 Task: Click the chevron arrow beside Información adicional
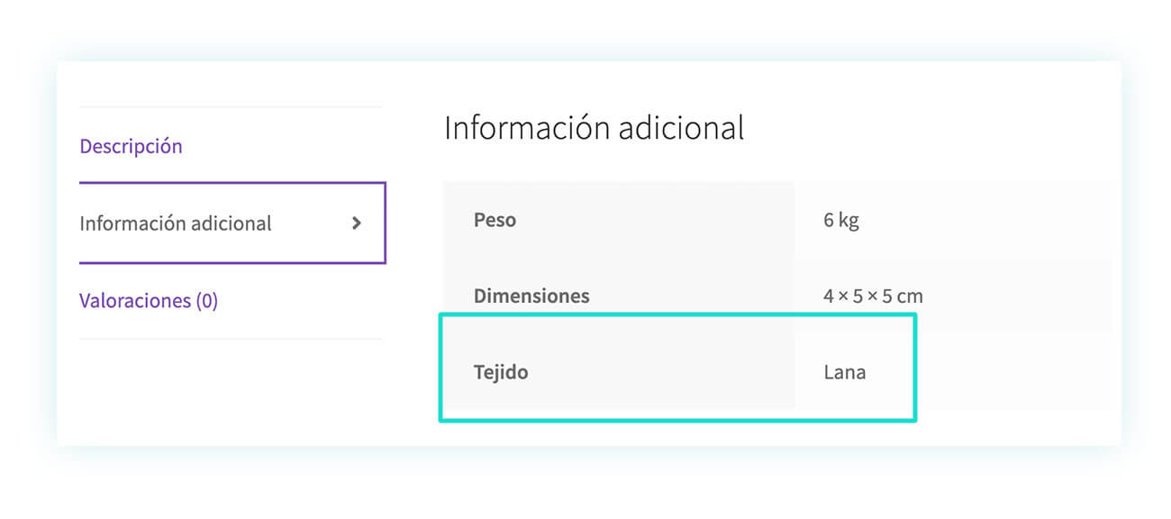pos(357,223)
